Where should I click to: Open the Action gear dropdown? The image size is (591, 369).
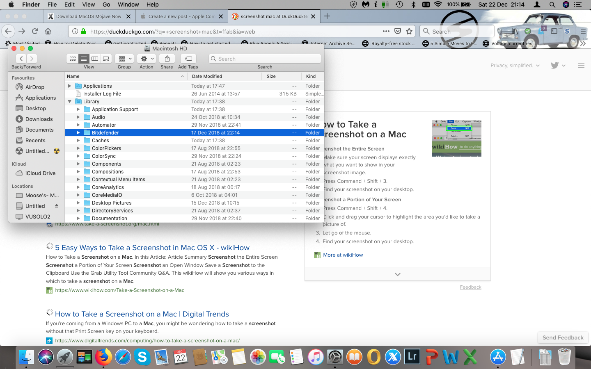pos(146,59)
